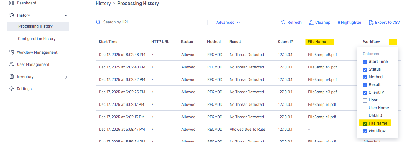Enable the User Name column checkbox
This screenshot has width=407, height=142.
pyautogui.click(x=365, y=108)
